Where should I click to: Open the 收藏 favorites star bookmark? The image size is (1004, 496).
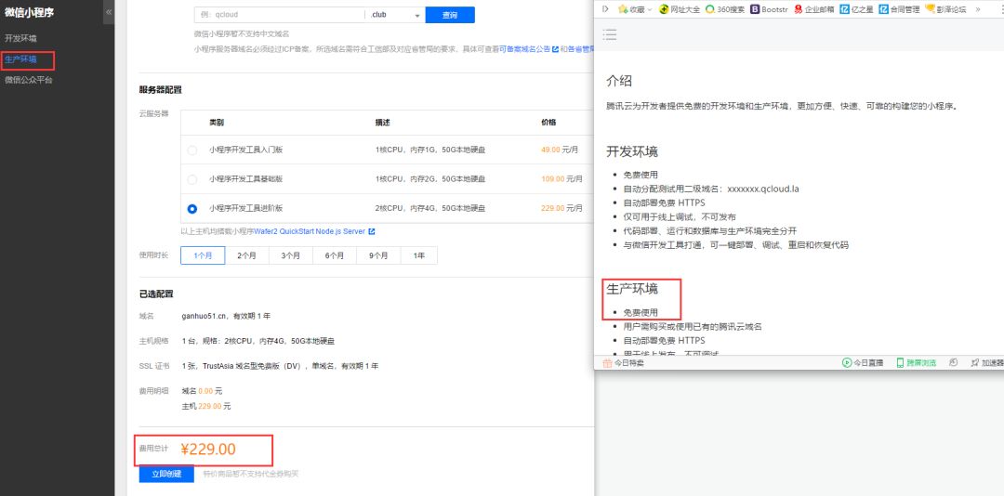coord(630,9)
